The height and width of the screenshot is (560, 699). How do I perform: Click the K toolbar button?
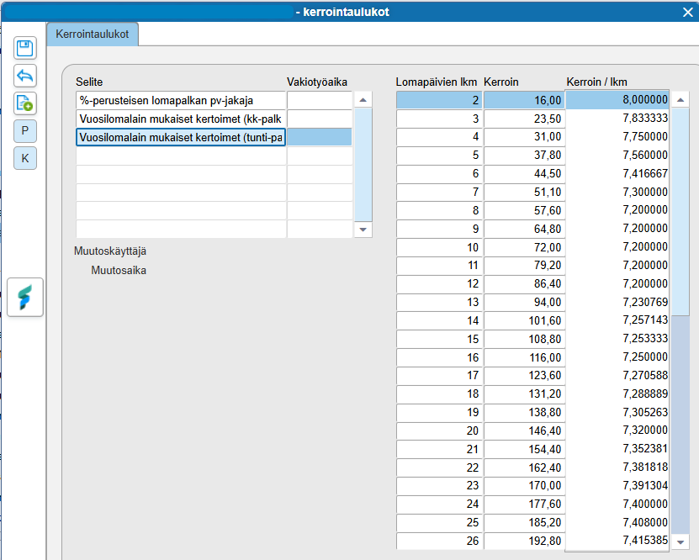click(x=25, y=158)
